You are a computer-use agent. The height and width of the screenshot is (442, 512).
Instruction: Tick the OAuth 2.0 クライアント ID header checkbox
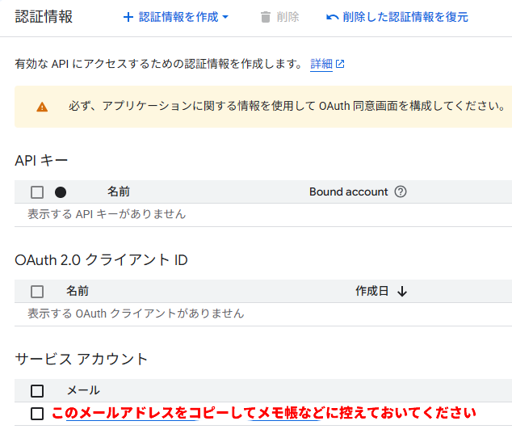pos(37,292)
